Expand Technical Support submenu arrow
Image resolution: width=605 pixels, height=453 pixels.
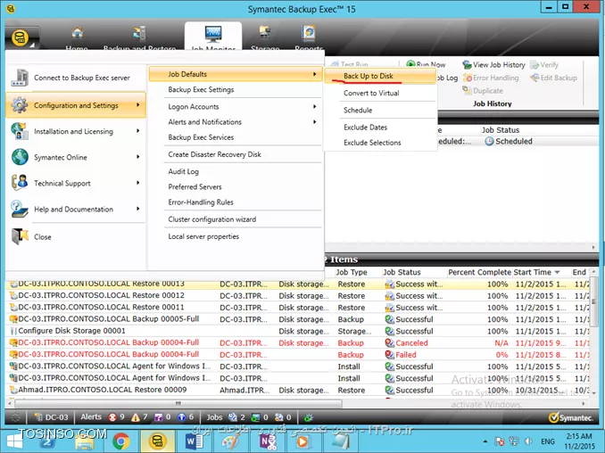pos(138,183)
